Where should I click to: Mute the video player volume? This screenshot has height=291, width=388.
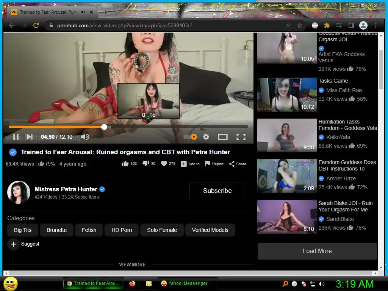click(85, 137)
